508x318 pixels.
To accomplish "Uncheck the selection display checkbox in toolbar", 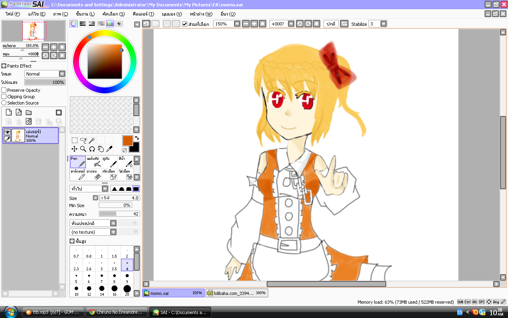I will pos(185,24).
